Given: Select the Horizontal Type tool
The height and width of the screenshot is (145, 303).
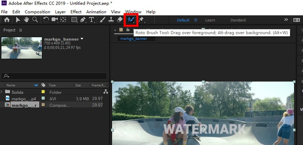Looking at the screenshot, I should (92, 20).
